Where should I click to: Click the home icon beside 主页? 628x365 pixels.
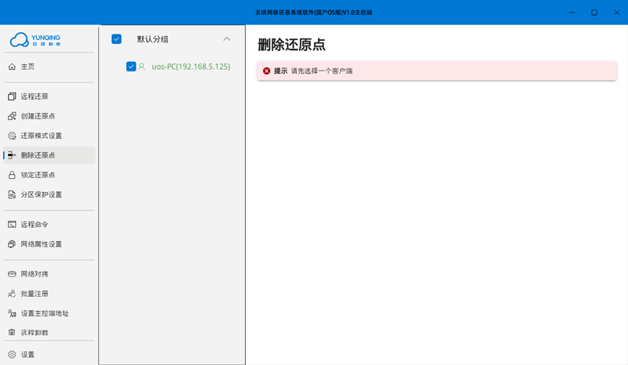pyautogui.click(x=12, y=67)
